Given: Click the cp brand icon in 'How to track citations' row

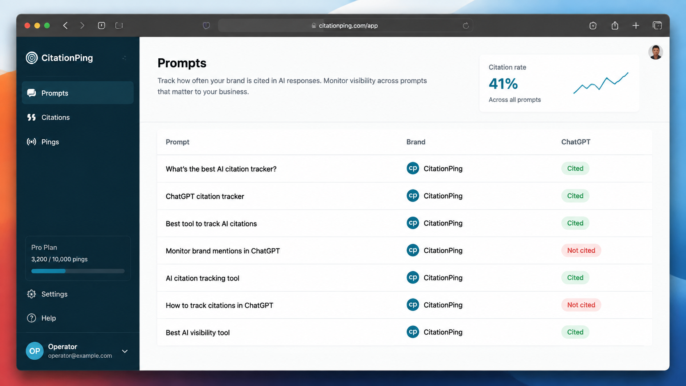Looking at the screenshot, I should [413, 305].
